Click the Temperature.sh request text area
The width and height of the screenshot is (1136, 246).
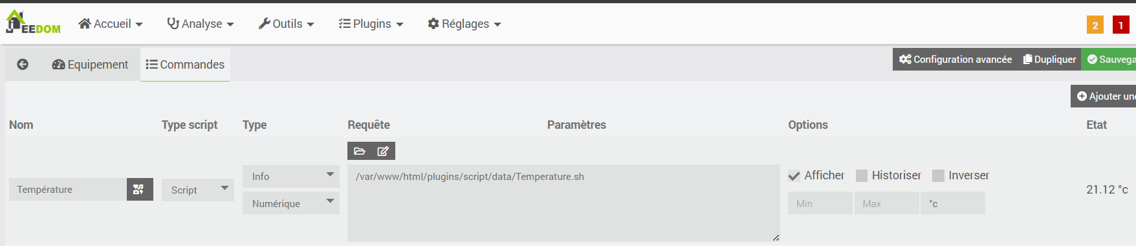[x=563, y=203]
